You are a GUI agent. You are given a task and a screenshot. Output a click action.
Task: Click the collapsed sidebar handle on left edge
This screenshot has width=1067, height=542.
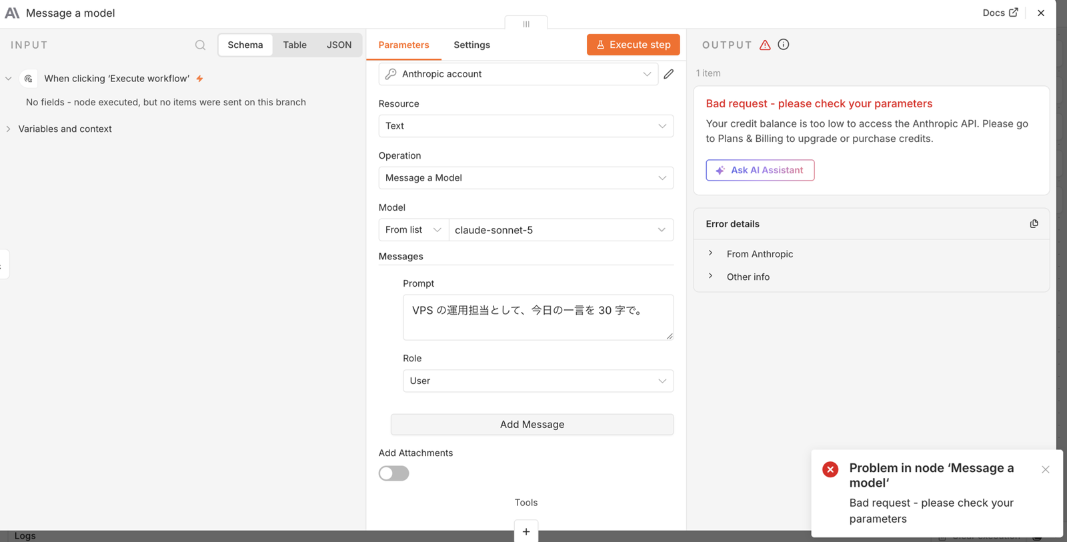click(3, 265)
